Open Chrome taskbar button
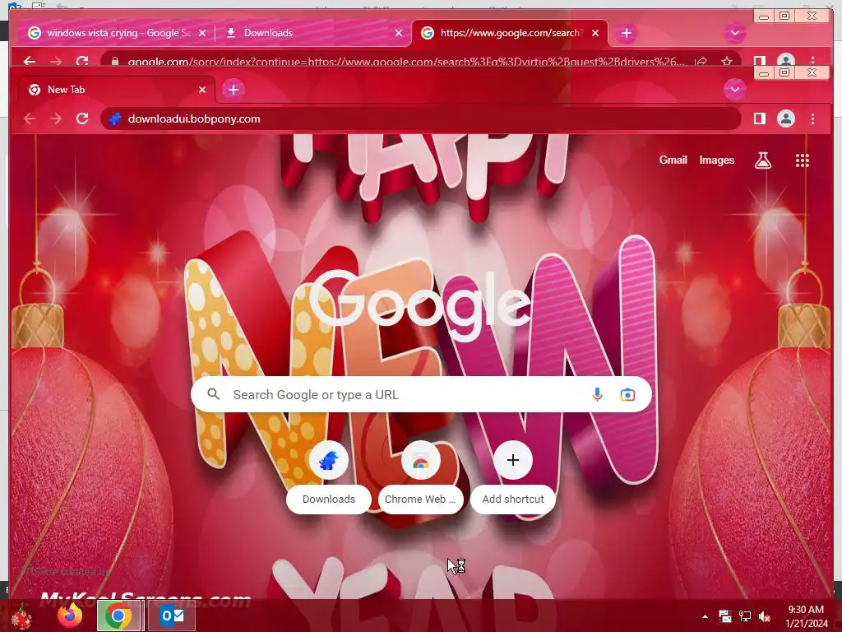Viewport: 842px width, 632px height. pyautogui.click(x=118, y=616)
